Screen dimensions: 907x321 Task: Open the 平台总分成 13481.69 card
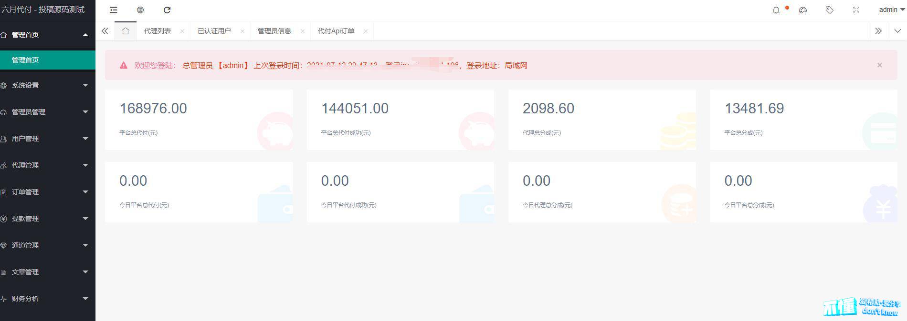804,120
